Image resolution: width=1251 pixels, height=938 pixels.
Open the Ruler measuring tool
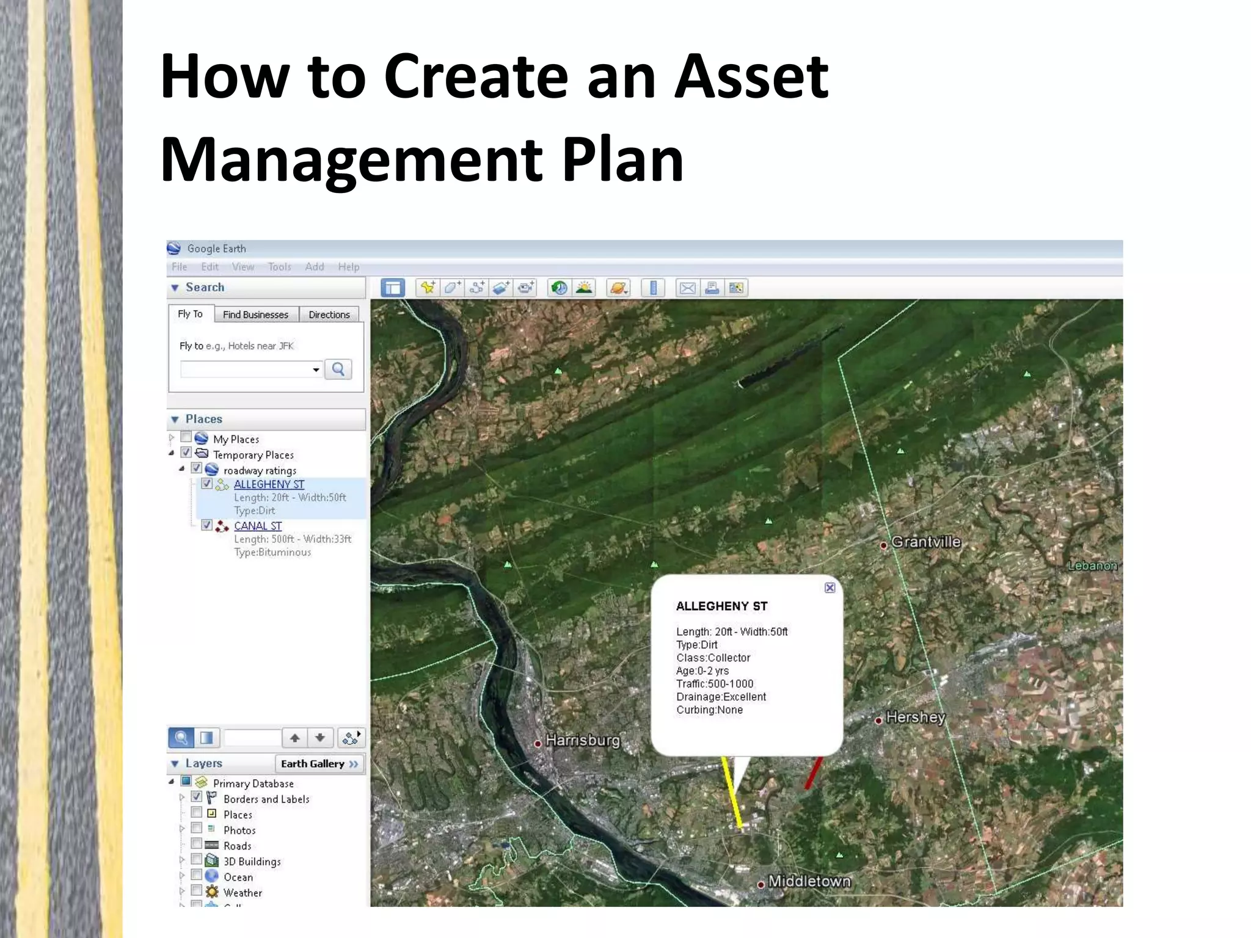pos(653,288)
